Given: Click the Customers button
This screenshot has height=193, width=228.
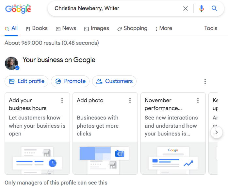Looking at the screenshot, I should pyautogui.click(x=114, y=81).
